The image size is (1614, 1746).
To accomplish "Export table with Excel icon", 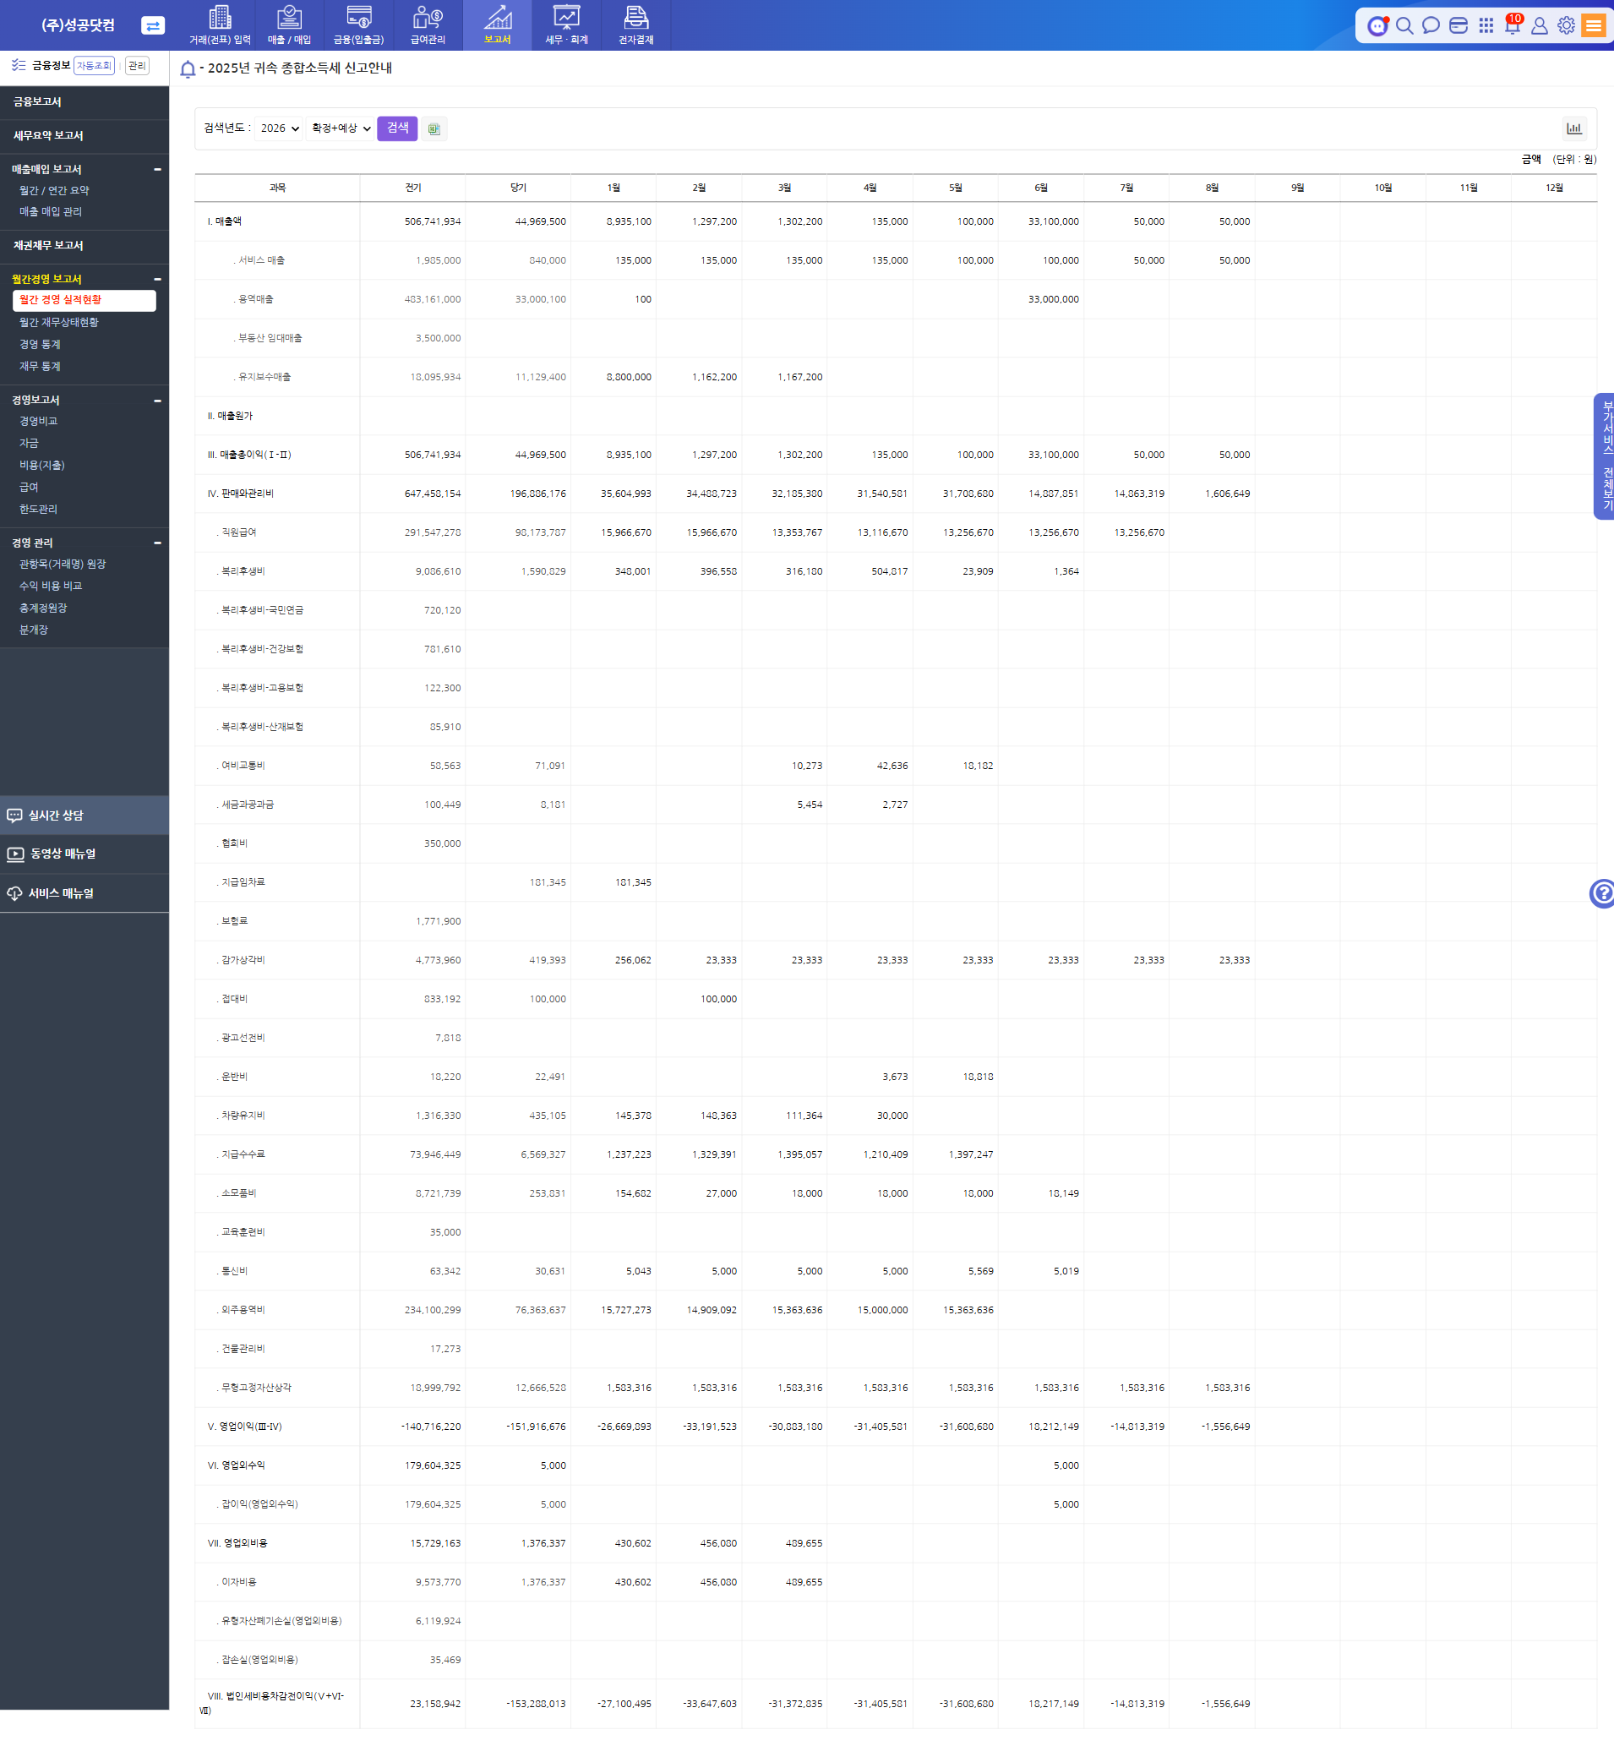I will coord(434,128).
